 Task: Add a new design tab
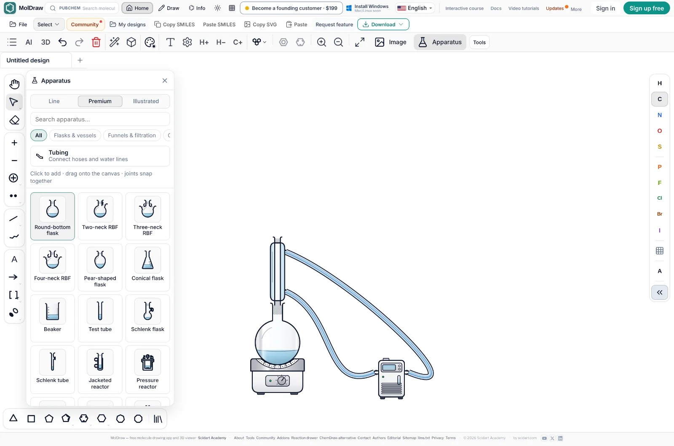80,60
